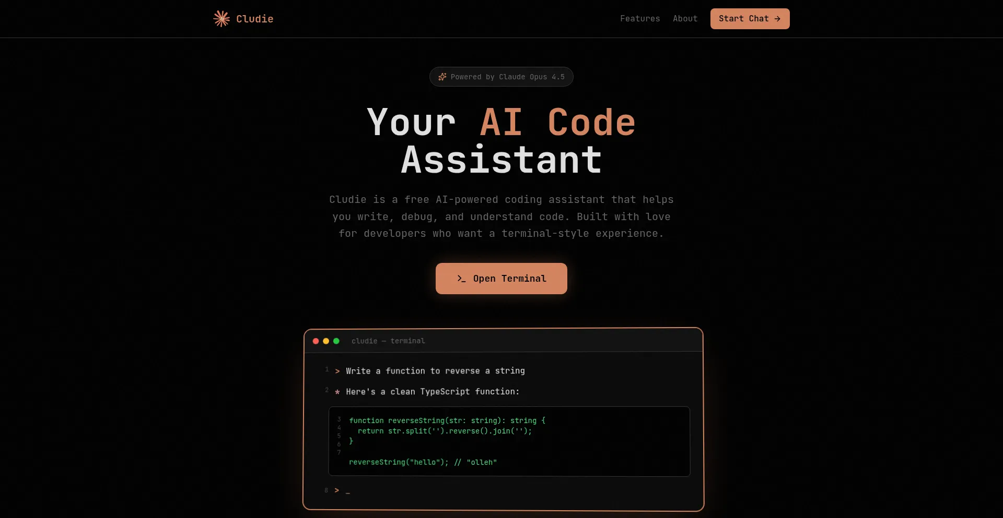1003x518 pixels.
Task: Click the arrow icon in Start Chat
Action: pyautogui.click(x=777, y=19)
